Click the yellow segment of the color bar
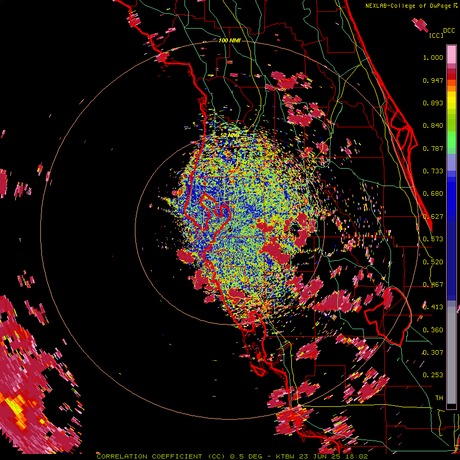460x460 pixels. (x=451, y=101)
